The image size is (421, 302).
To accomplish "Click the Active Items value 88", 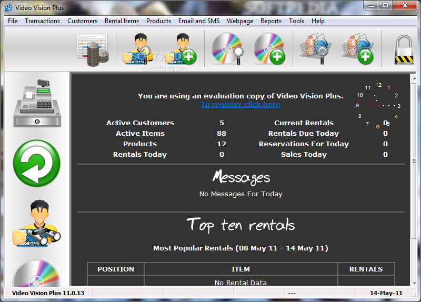I will point(222,134).
